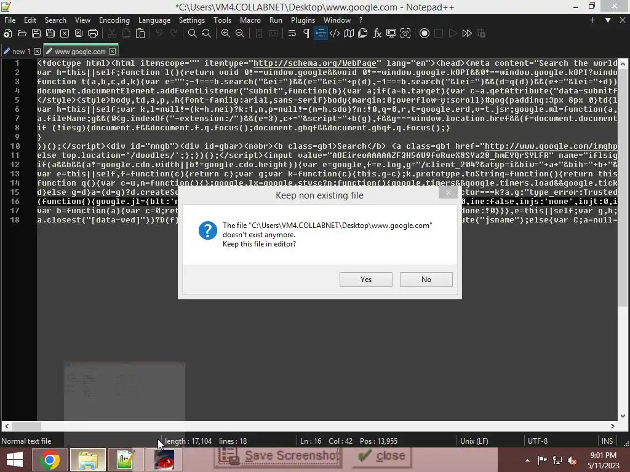
Task: Click the close checkmark button
Action: point(381,457)
